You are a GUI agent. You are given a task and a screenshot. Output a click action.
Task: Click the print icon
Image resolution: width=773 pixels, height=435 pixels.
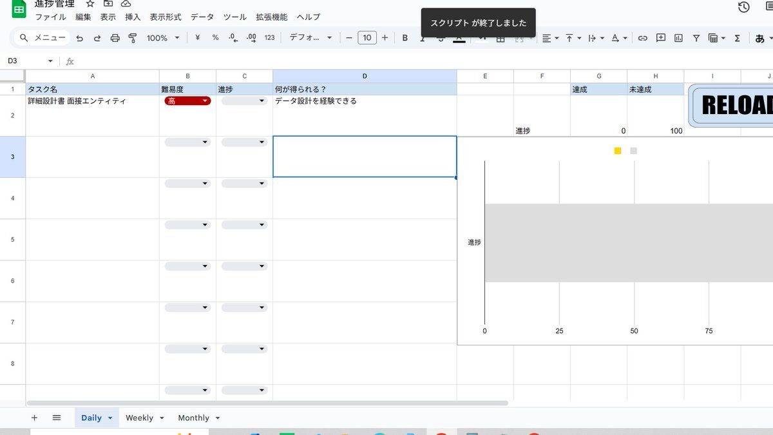(115, 38)
